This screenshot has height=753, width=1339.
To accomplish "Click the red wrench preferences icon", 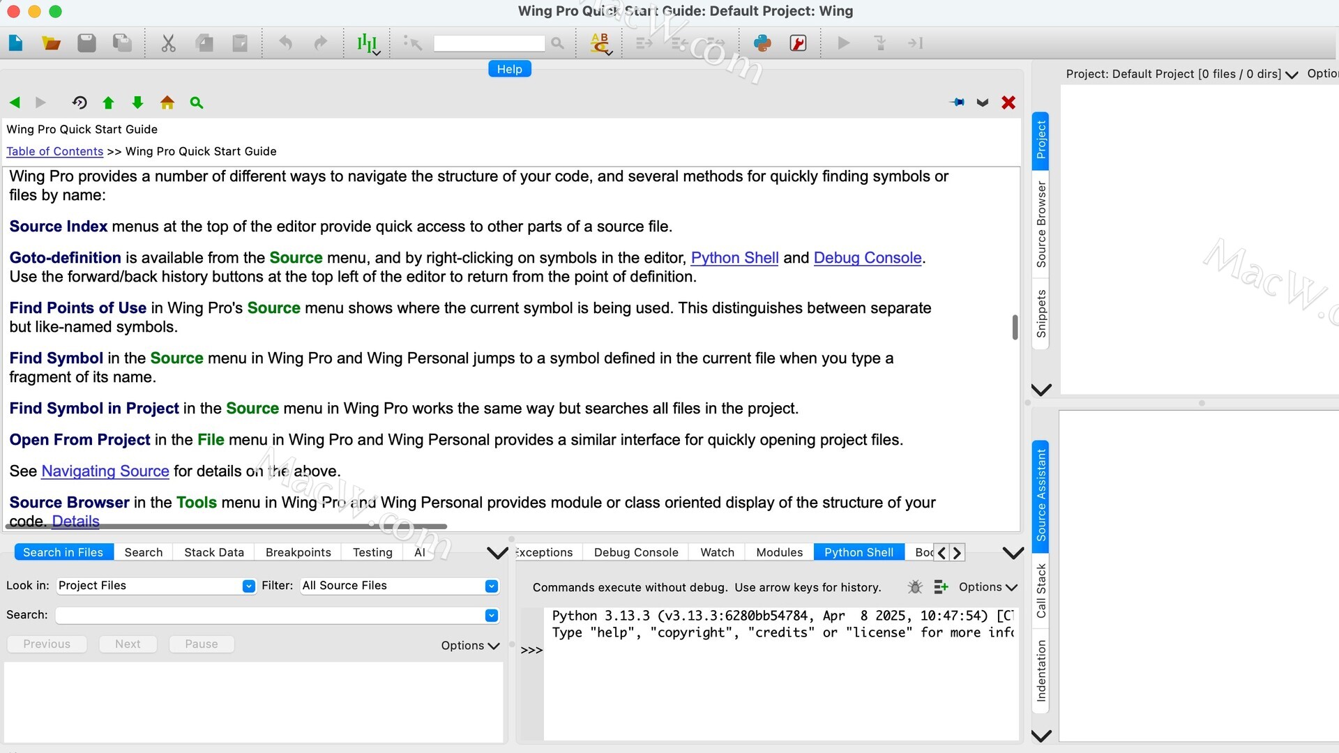I will pos(798,43).
